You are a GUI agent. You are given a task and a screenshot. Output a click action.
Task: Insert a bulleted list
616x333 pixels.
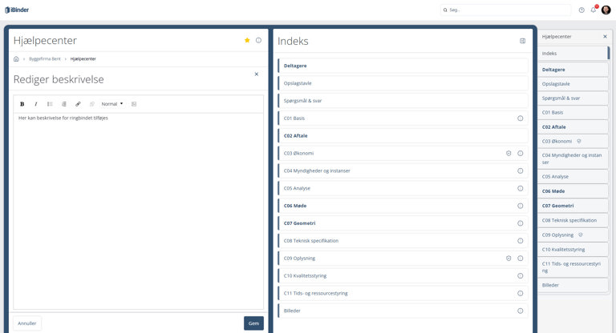coord(50,104)
